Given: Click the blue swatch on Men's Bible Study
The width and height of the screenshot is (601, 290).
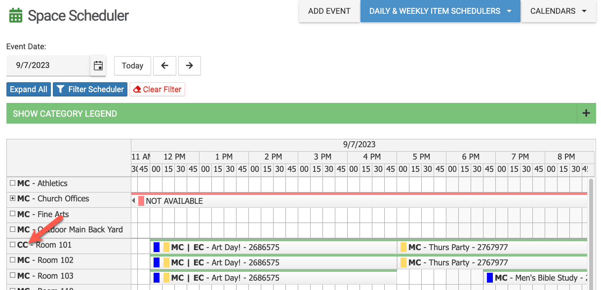Looking at the screenshot, I should [490, 278].
